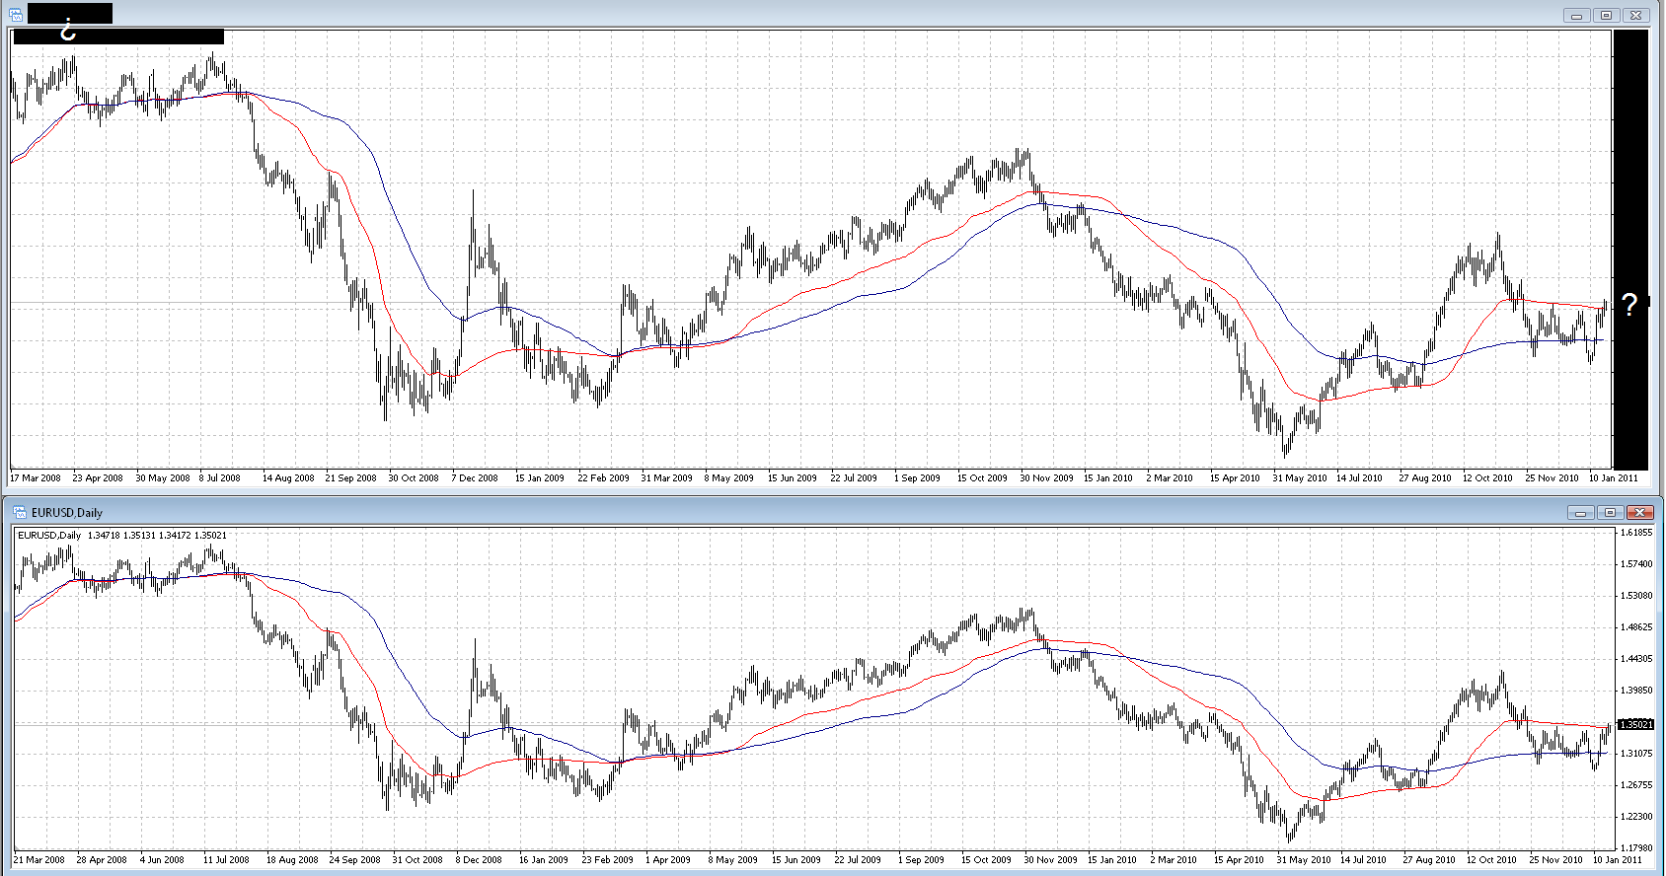Screen dimensions: 1666x876
Task: Click the 21 Mar 2008 date label
Action: (x=38, y=860)
